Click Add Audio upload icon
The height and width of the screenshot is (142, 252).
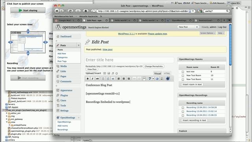(x=113, y=73)
